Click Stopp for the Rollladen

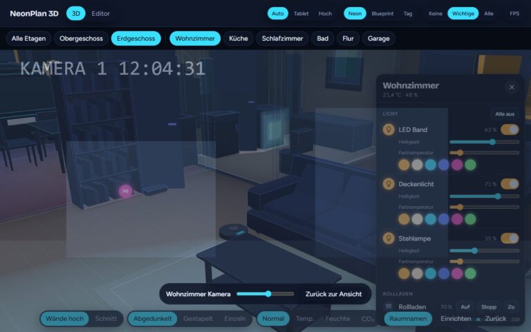489,307
